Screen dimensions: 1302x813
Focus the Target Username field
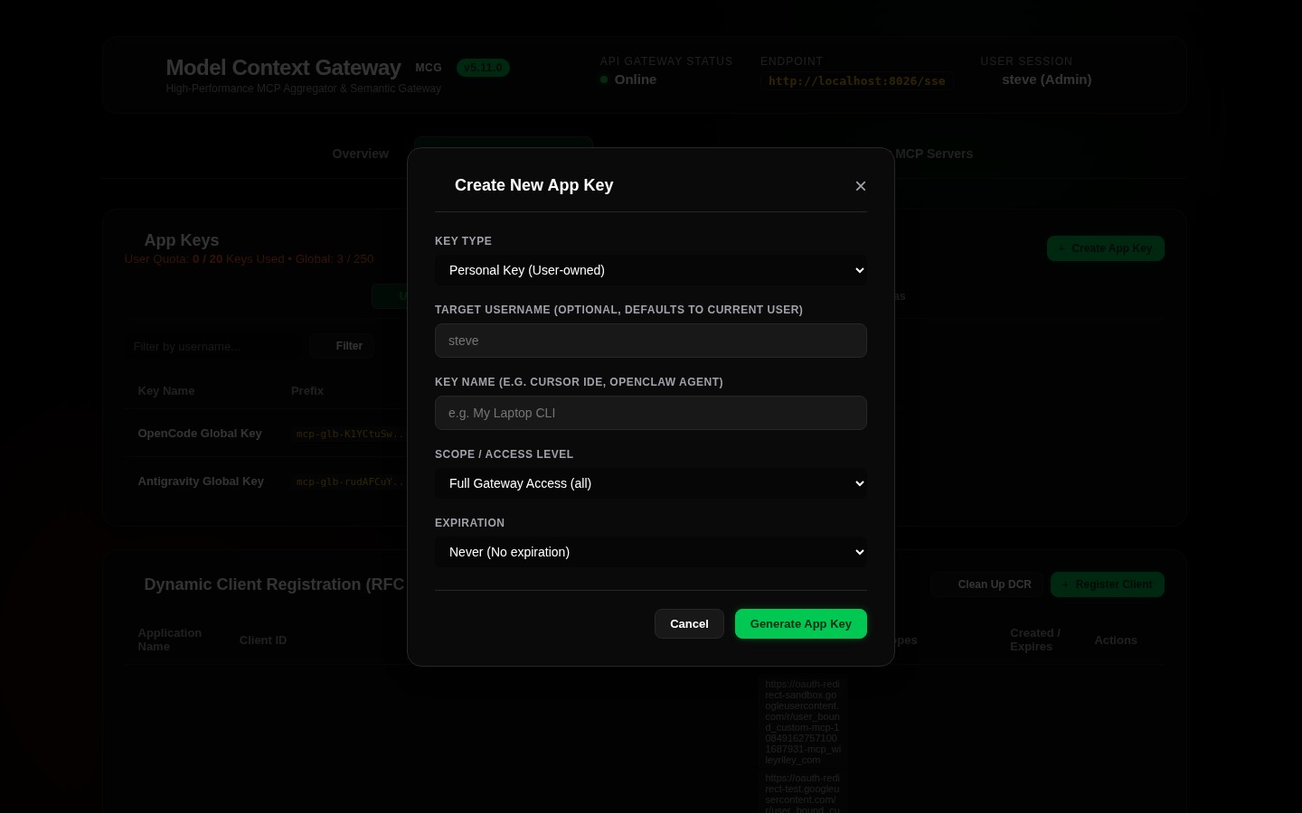tap(651, 341)
